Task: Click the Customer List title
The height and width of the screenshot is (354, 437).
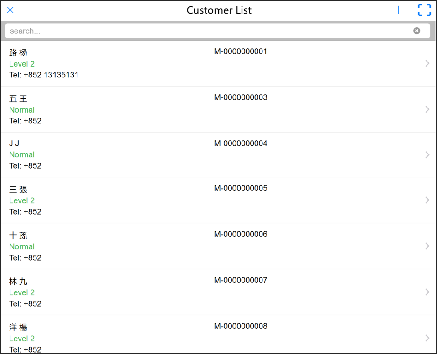Action: (x=219, y=10)
